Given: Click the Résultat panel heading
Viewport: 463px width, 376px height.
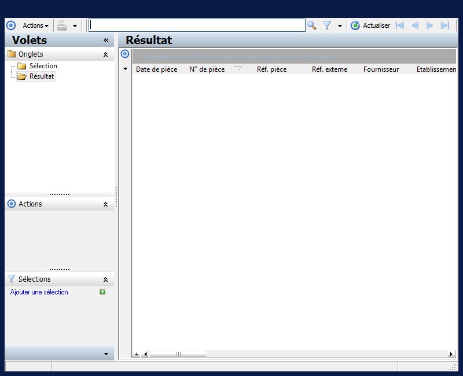Looking at the screenshot, I should 149,40.
